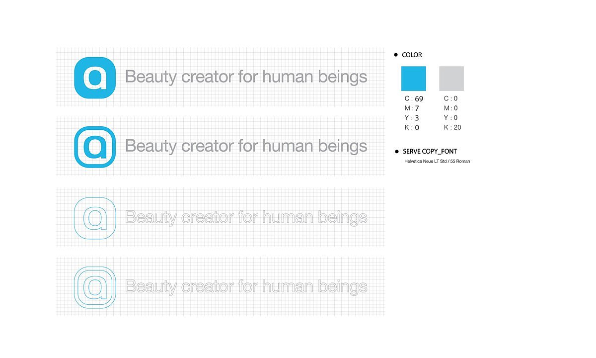Click the 'M : 7' magenta value
This screenshot has width=596, height=358.
(x=412, y=108)
